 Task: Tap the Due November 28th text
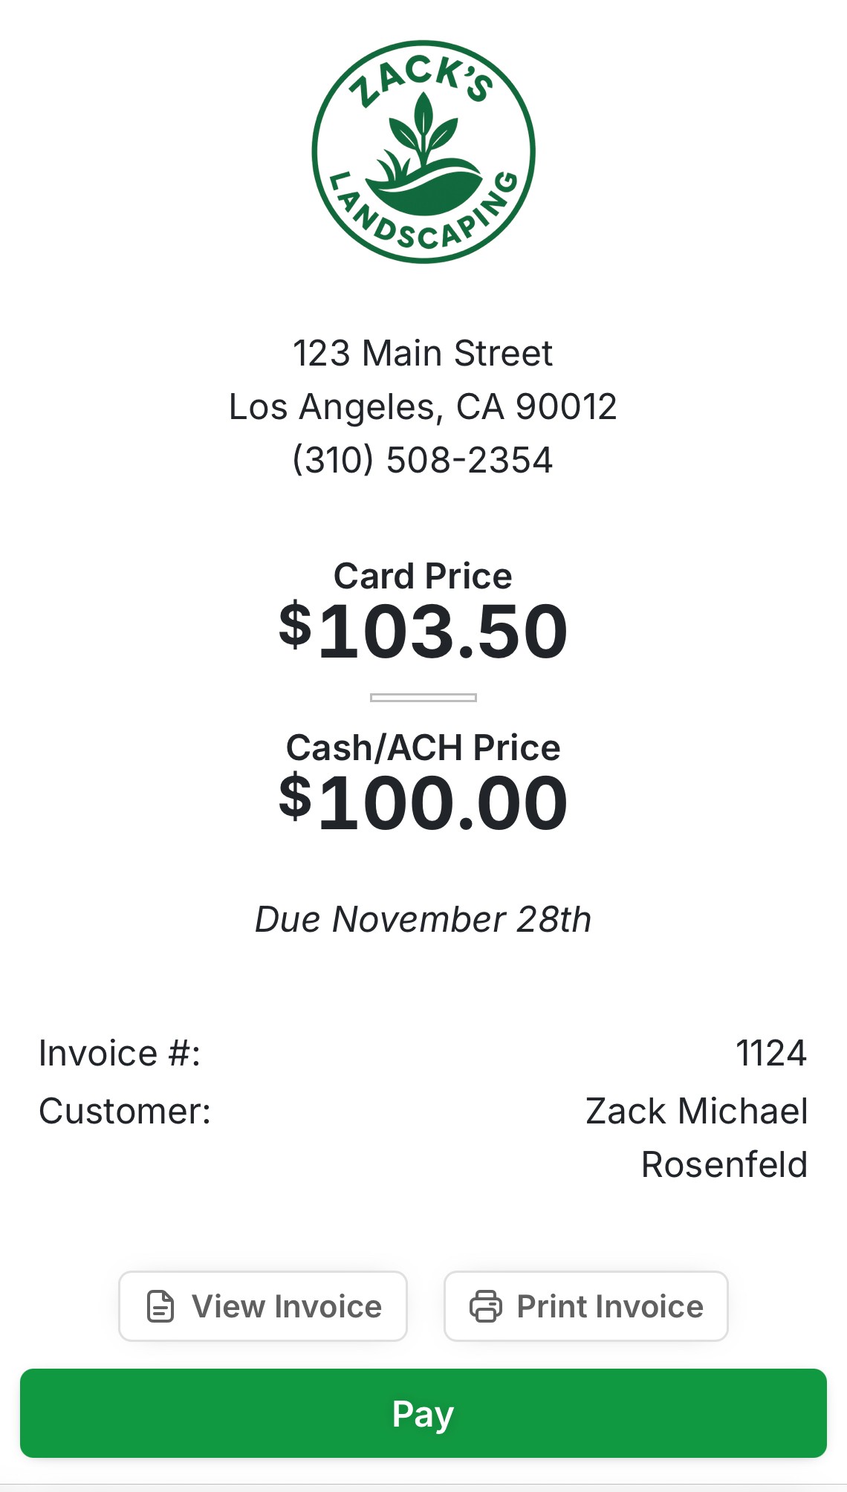pyautogui.click(x=423, y=919)
